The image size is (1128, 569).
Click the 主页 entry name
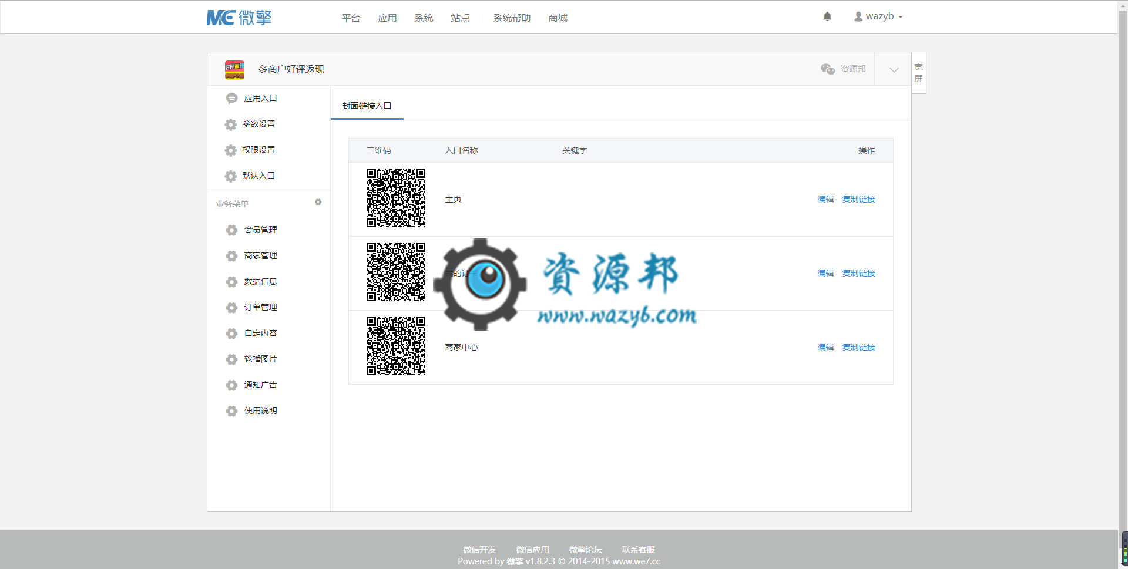point(453,200)
